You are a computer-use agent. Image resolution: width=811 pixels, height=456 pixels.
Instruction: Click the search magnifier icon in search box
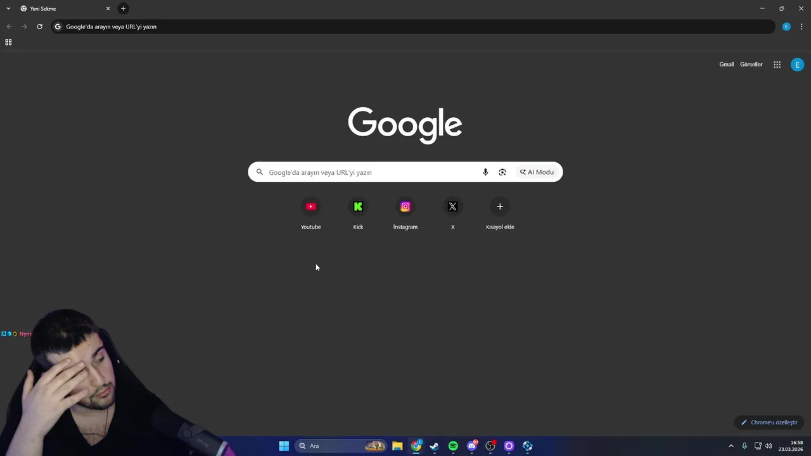click(x=260, y=172)
